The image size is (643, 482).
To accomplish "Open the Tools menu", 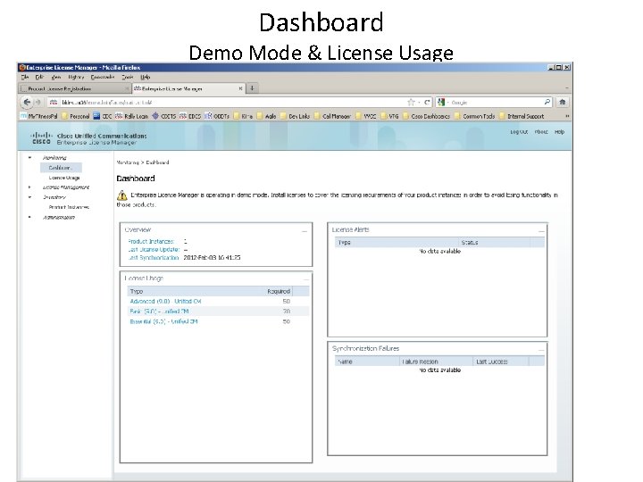I will tap(127, 77).
